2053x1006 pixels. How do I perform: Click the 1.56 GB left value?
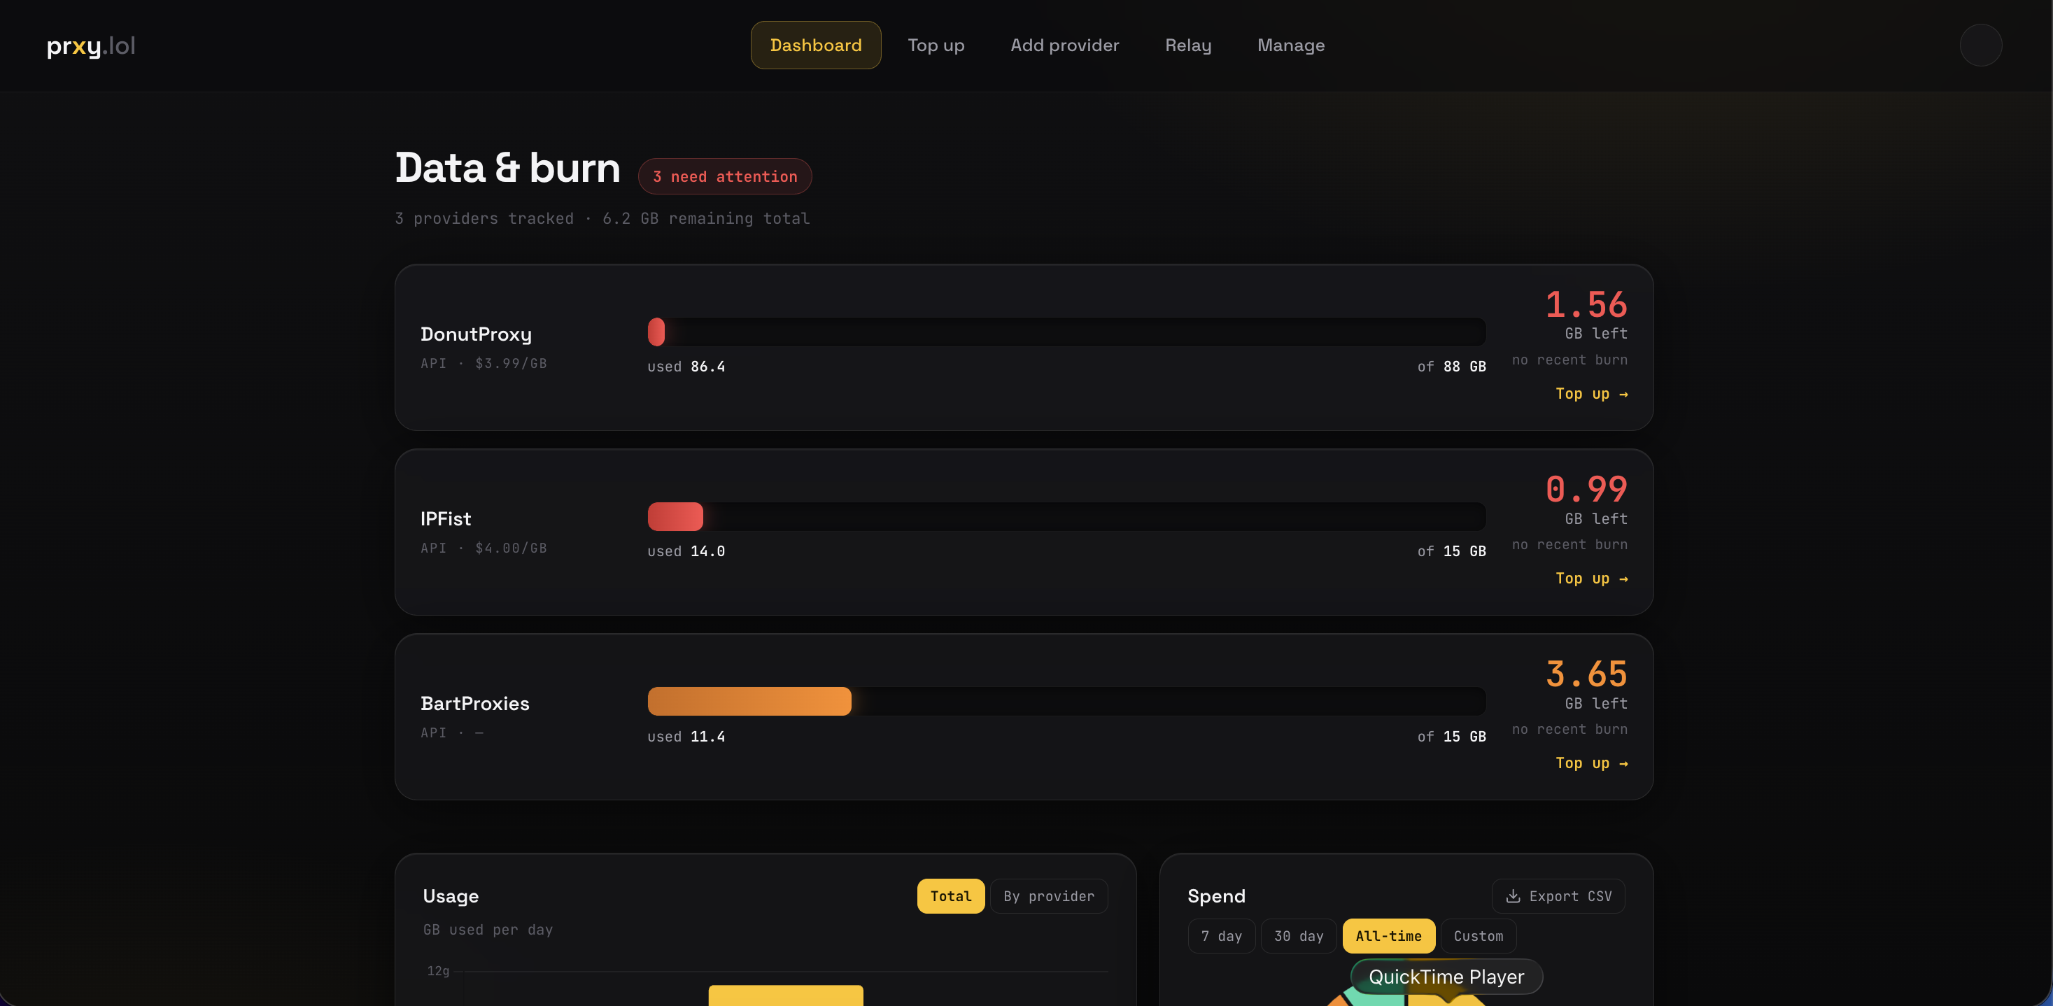[x=1586, y=304]
